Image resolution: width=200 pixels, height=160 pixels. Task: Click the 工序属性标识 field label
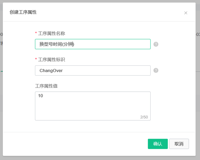click(51, 59)
